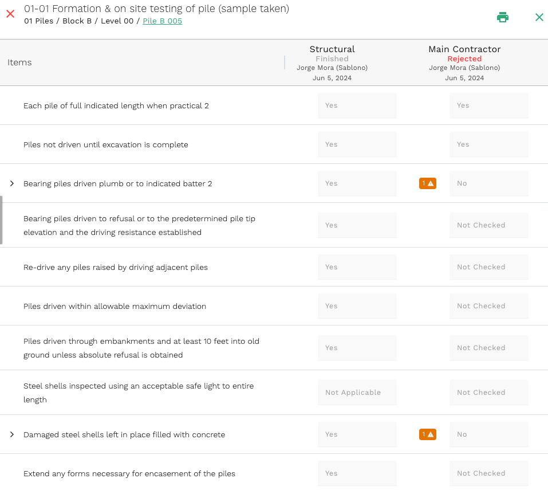Click Yes for damaged shells filled with concrete
This screenshot has width=548, height=490.
tap(357, 434)
